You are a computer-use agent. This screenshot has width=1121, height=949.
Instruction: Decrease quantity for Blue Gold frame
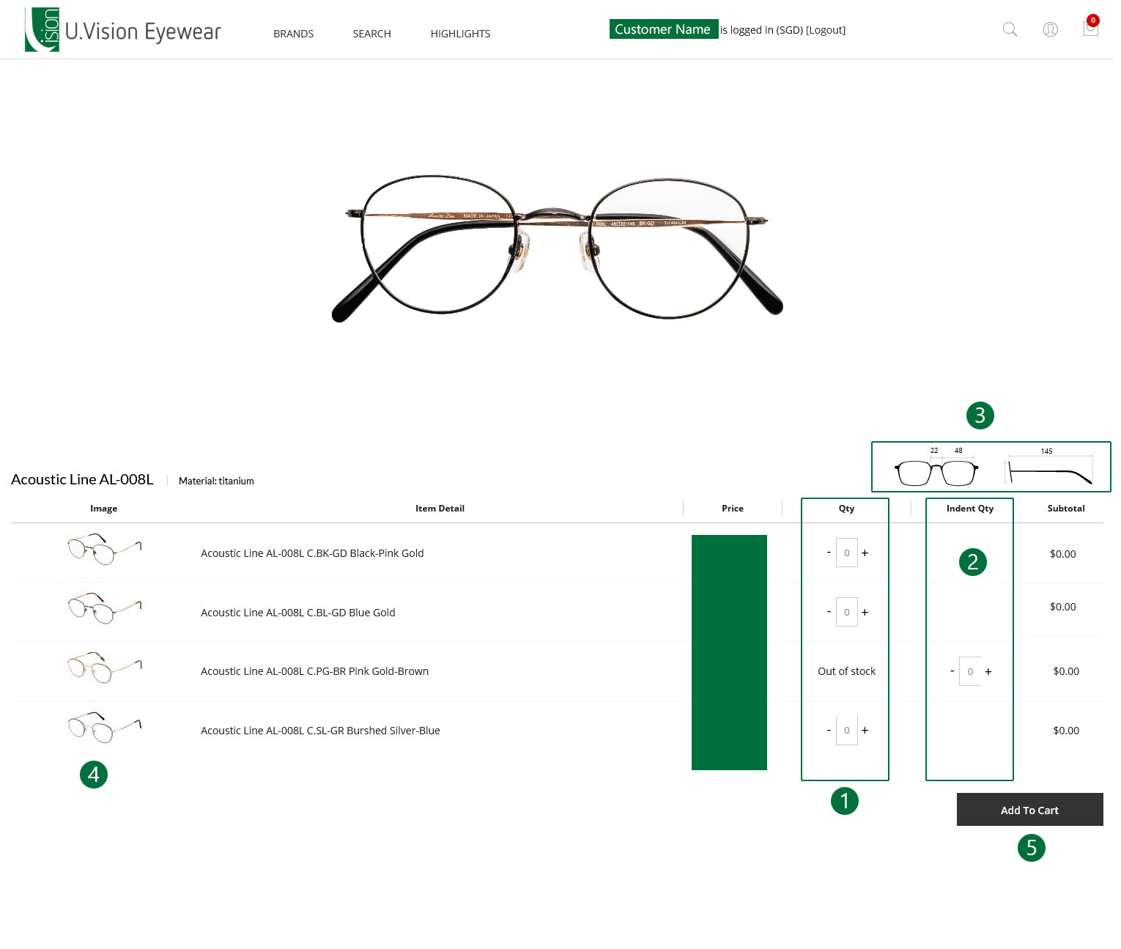coord(829,612)
